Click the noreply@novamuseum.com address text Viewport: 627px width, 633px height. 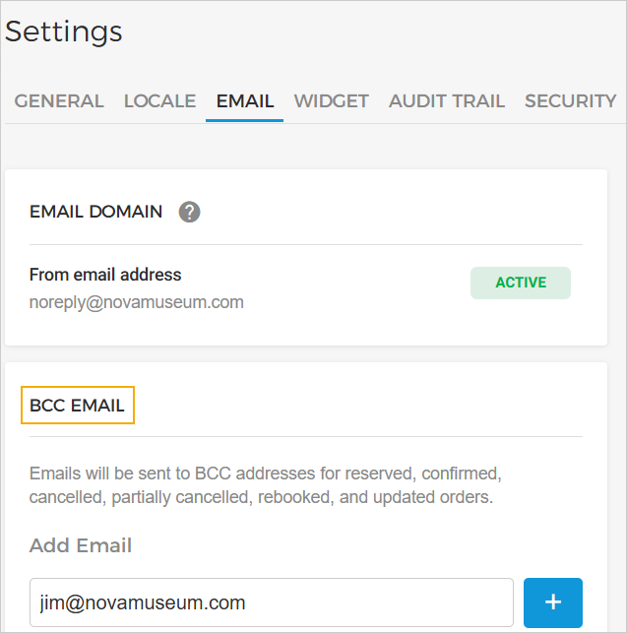click(136, 302)
